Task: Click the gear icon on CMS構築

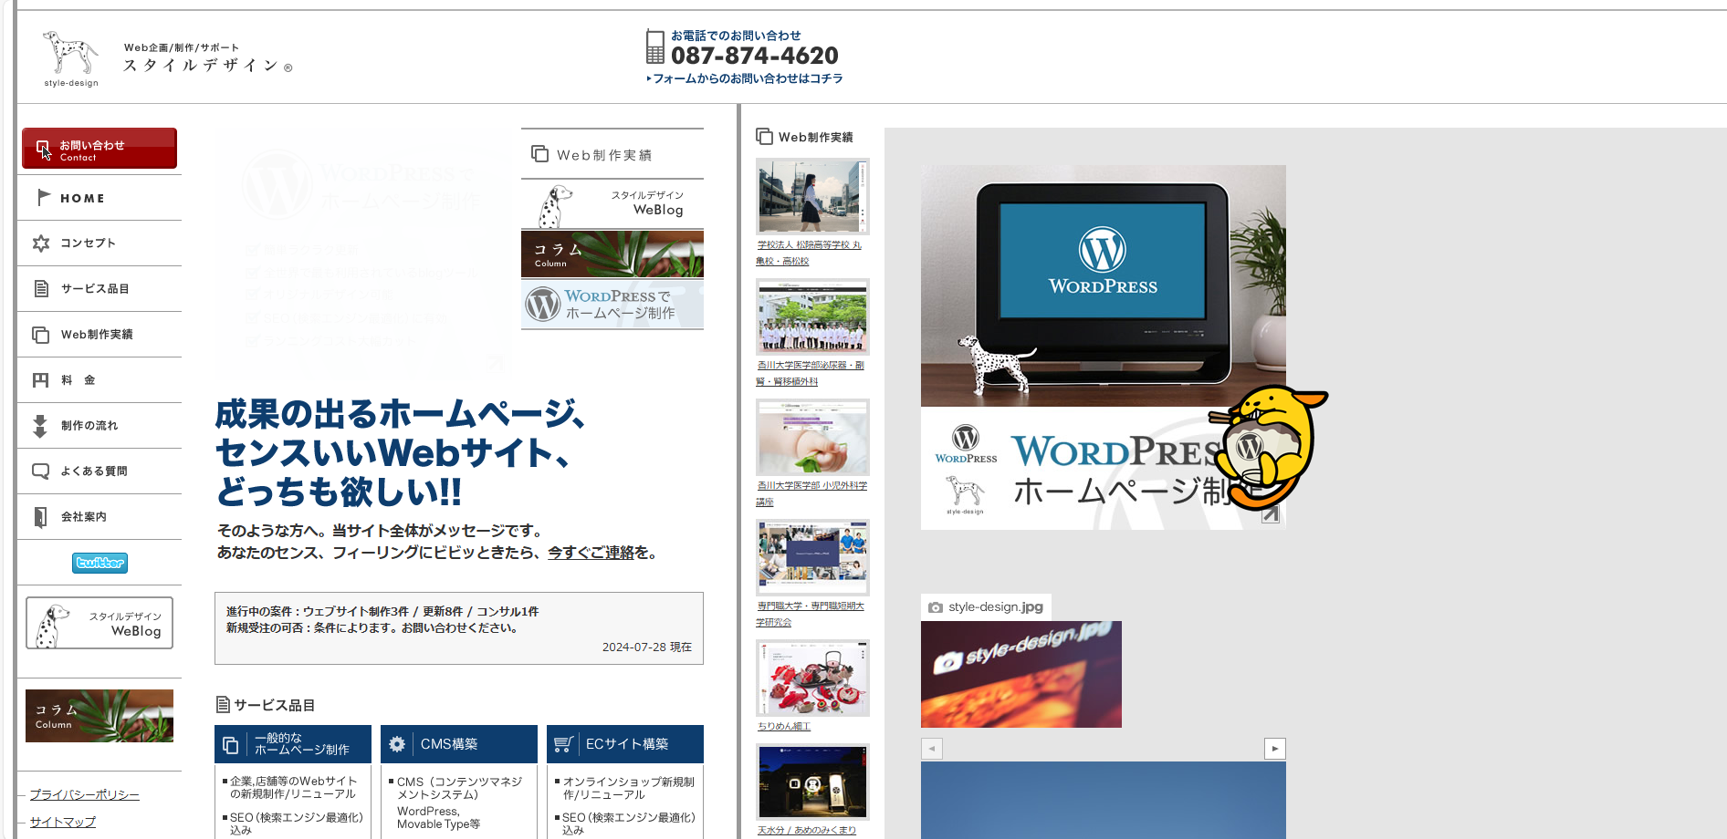Action: [x=397, y=744]
